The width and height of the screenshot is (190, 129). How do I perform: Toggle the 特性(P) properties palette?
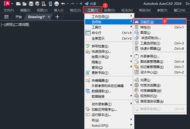[x=160, y=27]
